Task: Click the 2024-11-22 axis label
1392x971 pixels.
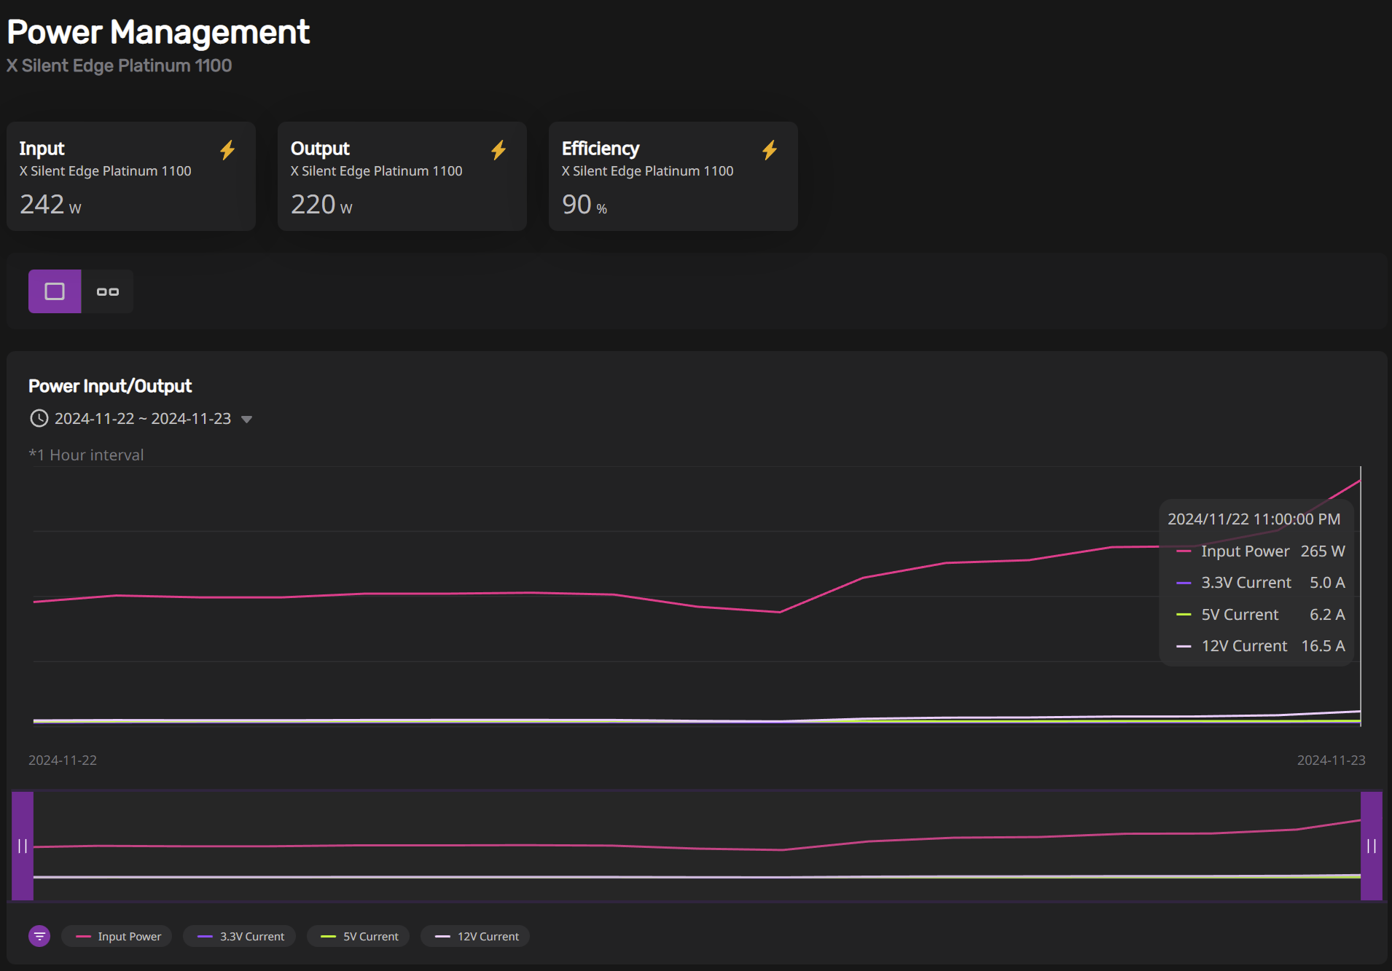Action: pyautogui.click(x=63, y=760)
